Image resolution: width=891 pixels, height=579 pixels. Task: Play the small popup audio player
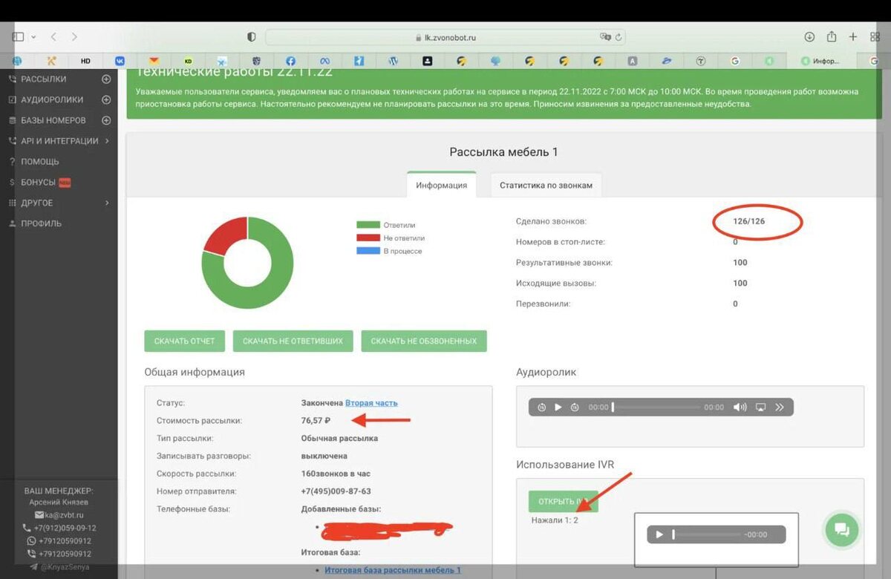click(659, 534)
